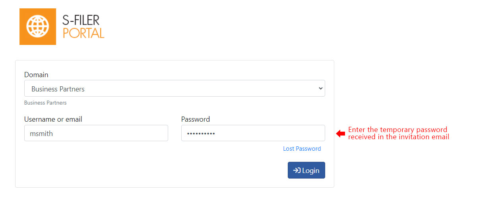Focus the Password input field
The width and height of the screenshot is (477, 200).
[253, 133]
